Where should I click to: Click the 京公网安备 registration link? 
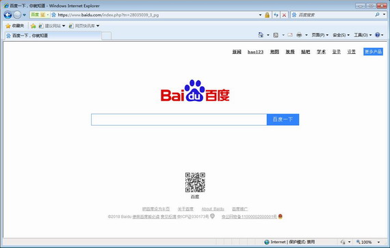[x=249, y=217]
